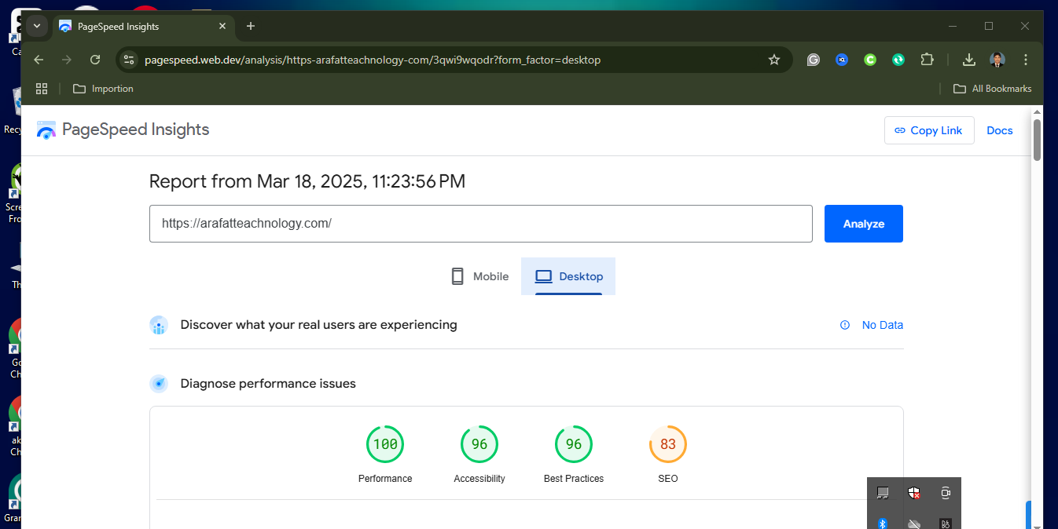Open Chrome's three-dot menu
Screen dimensions: 1058x529
click(x=1024, y=60)
